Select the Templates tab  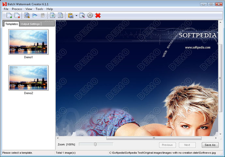[x=11, y=24]
